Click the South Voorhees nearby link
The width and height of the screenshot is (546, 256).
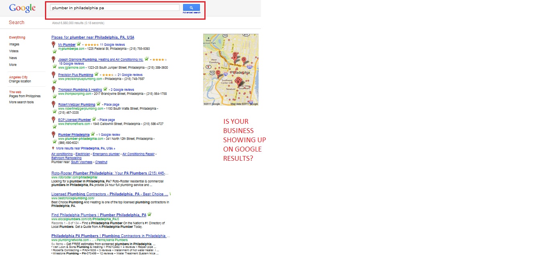[x=82, y=162]
